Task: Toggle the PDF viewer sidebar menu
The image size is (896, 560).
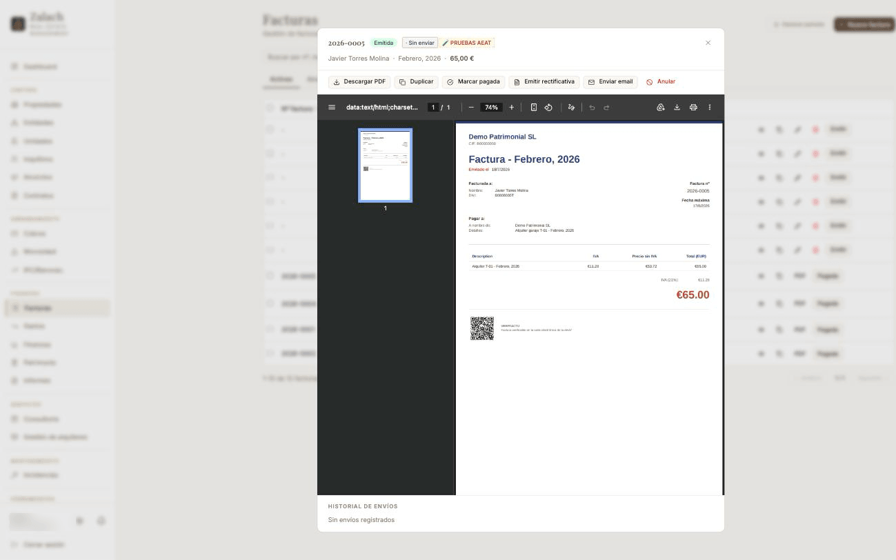Action: [x=332, y=107]
